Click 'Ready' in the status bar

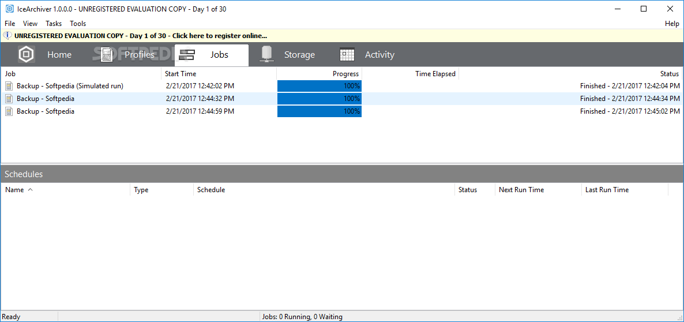(12, 317)
